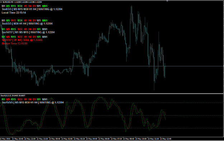Click the 12 May 22:00 time axis label
Viewport: 224px width, 141px height.
point(30,139)
